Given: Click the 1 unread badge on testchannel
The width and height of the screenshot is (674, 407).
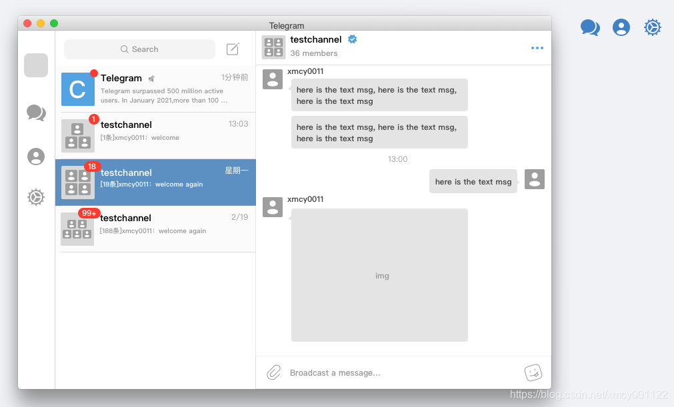Looking at the screenshot, I should pos(94,119).
